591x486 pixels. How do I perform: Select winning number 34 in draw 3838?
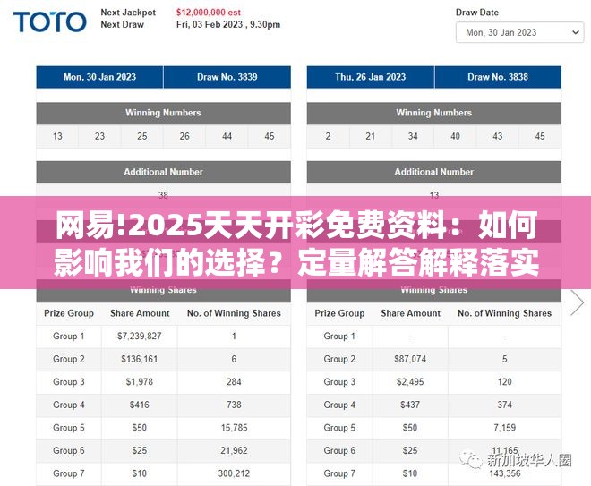pos(413,136)
